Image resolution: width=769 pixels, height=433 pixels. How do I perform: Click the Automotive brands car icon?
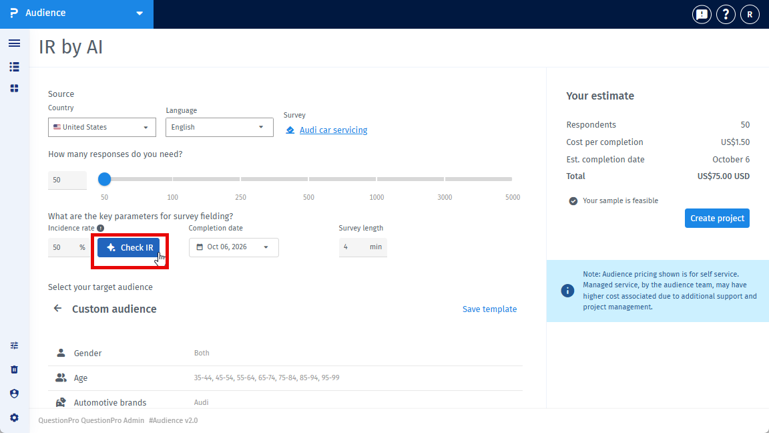tap(61, 402)
